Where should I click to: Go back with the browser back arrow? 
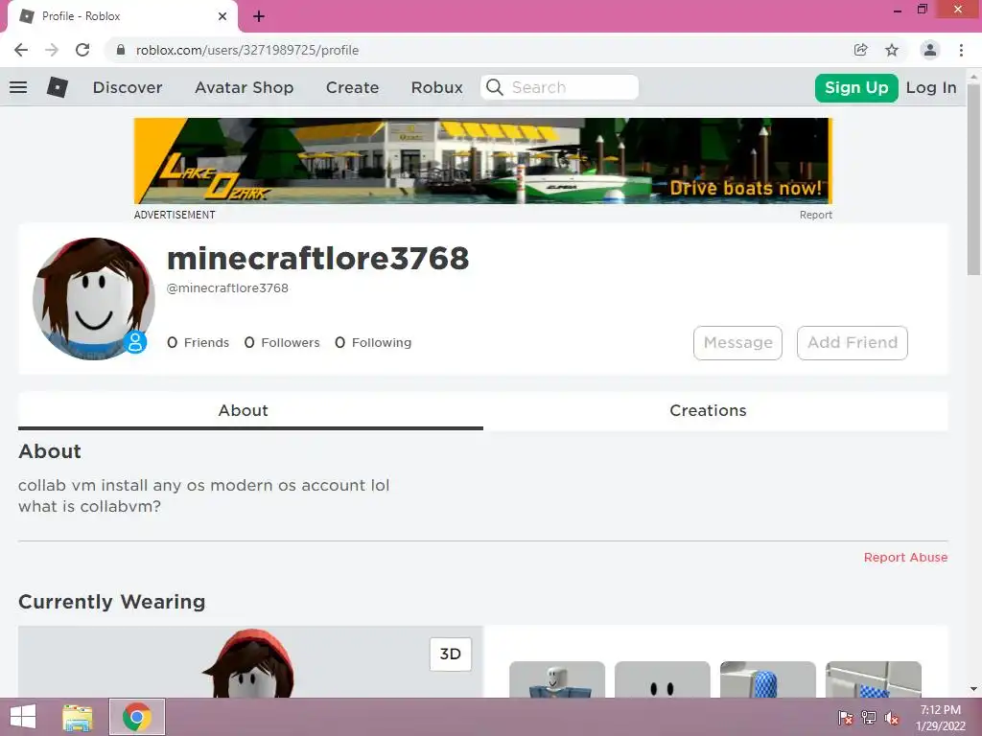pos(21,50)
